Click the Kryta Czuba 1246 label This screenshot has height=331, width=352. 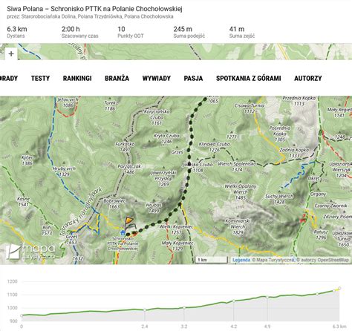(x=166, y=139)
